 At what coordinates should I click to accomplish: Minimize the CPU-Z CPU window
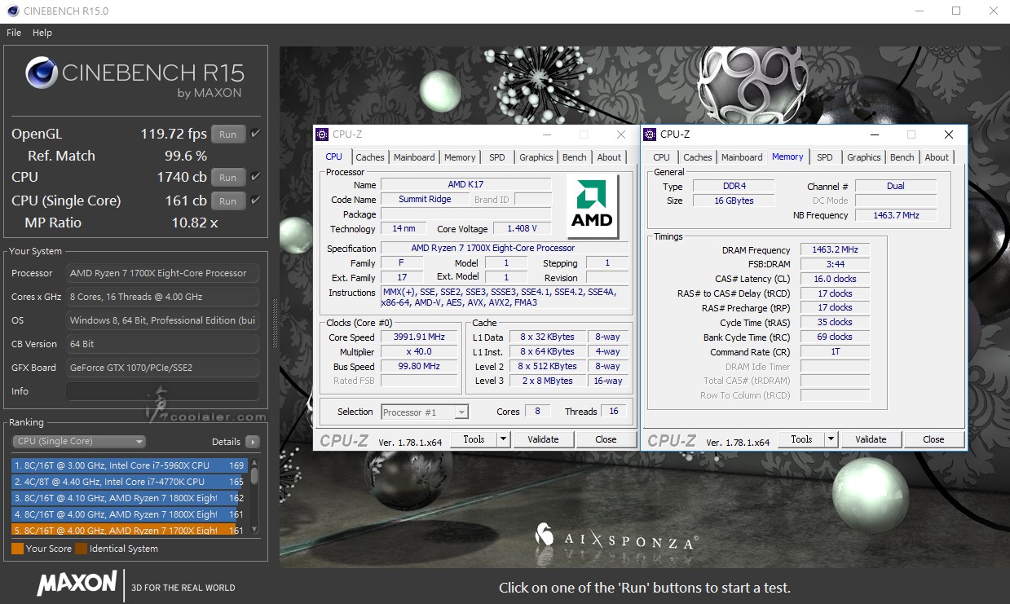click(x=546, y=134)
